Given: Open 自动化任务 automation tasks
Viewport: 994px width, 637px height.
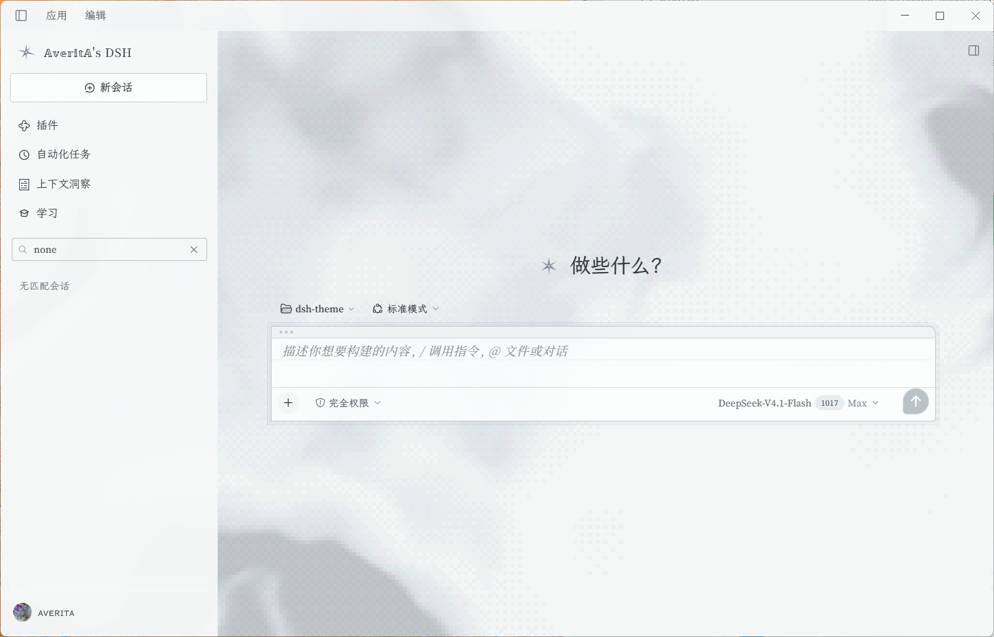Looking at the screenshot, I should pyautogui.click(x=55, y=154).
